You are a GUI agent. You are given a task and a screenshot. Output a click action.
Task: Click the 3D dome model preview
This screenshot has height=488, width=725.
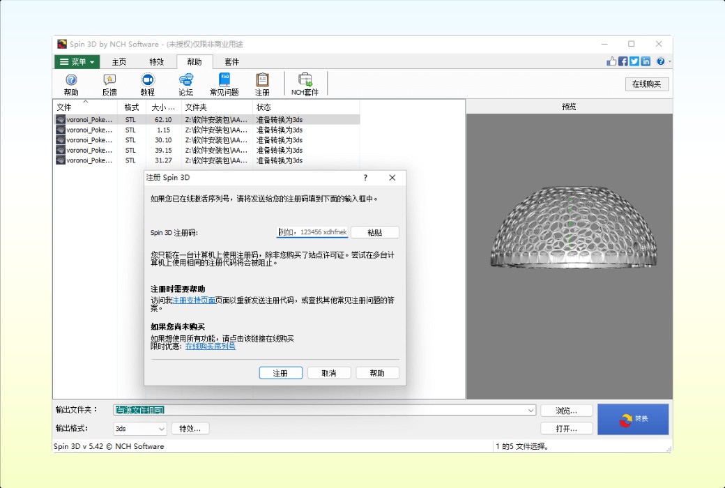572,227
